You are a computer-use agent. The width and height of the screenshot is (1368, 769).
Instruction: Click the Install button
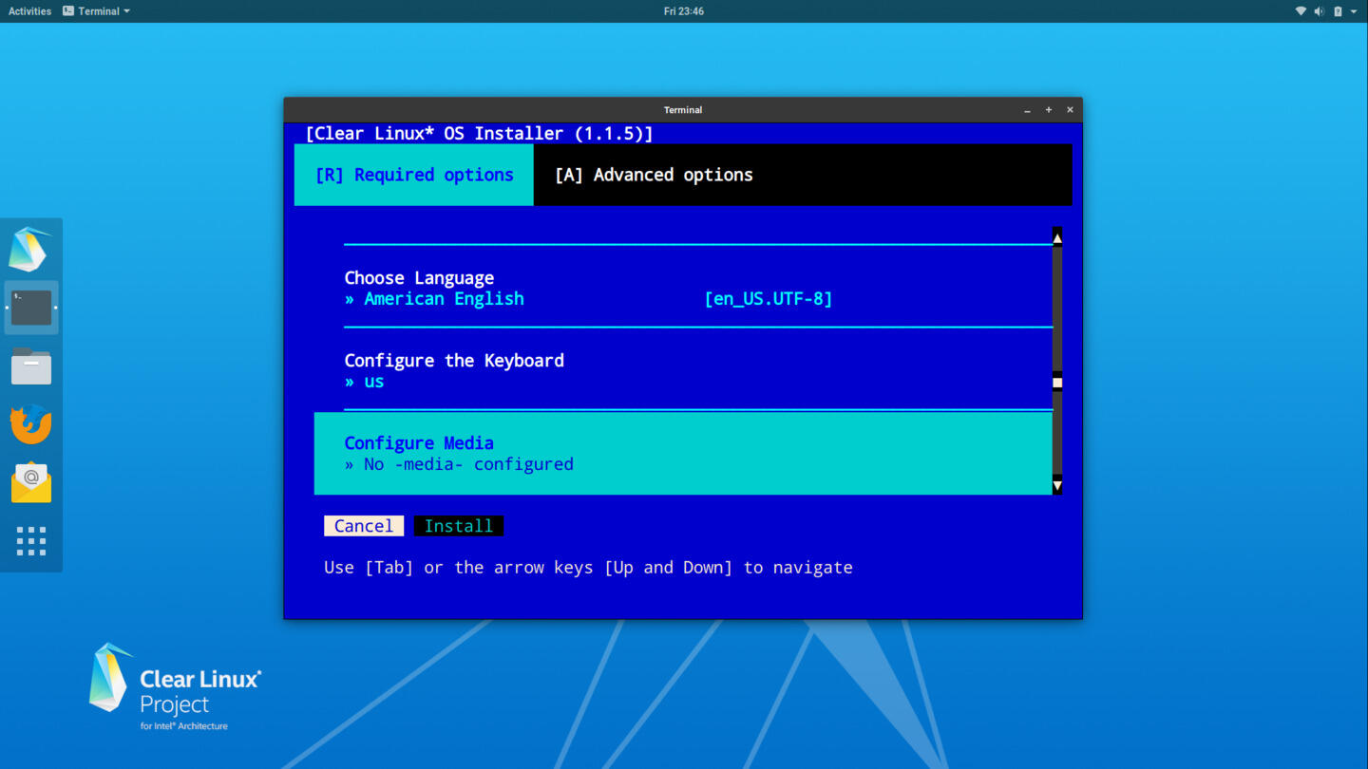(459, 526)
